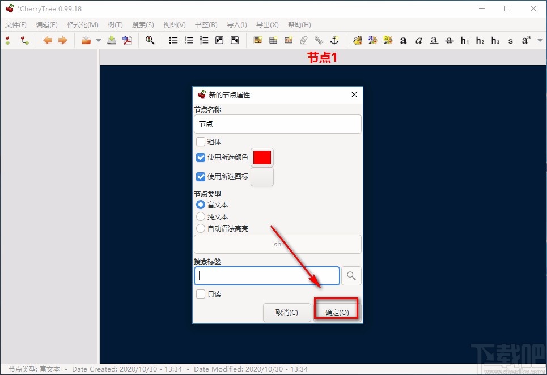The image size is (547, 375).
Task: Open the 帮助(H) menu
Action: pos(299,25)
